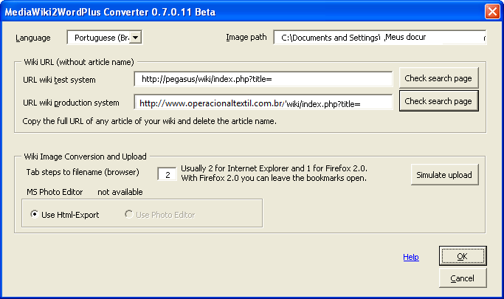Open the Help link

[411, 257]
